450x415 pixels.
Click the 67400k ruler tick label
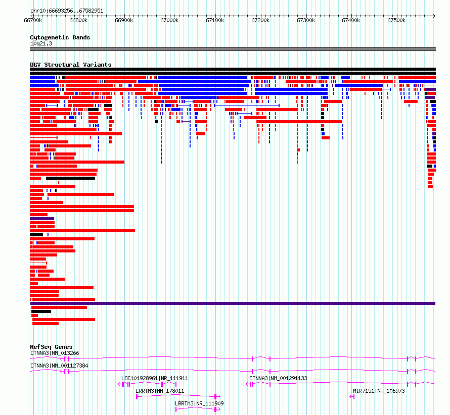point(351,20)
